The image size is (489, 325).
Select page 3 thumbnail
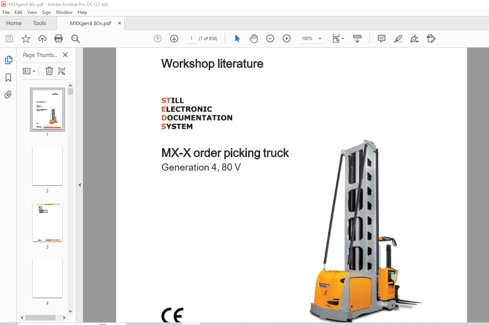47,222
